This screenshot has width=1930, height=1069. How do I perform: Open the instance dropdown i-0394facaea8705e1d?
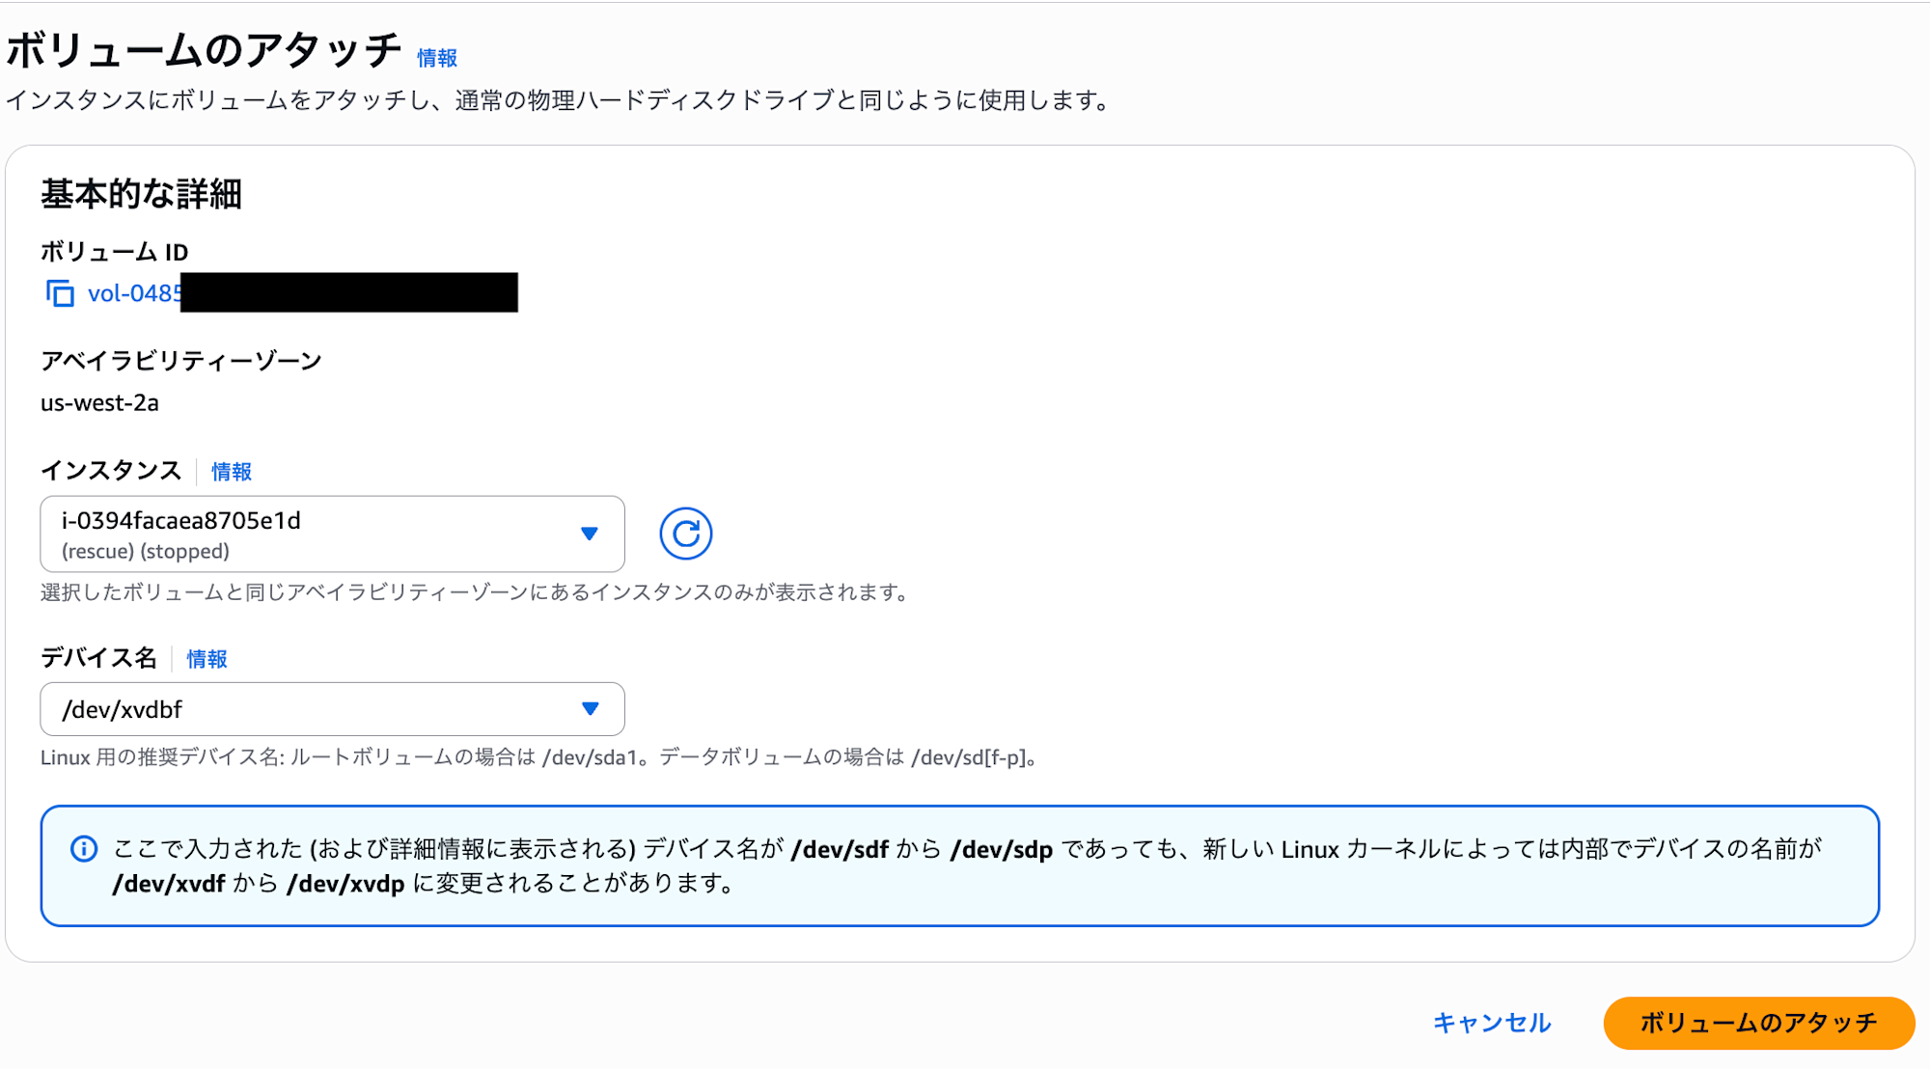click(x=332, y=534)
